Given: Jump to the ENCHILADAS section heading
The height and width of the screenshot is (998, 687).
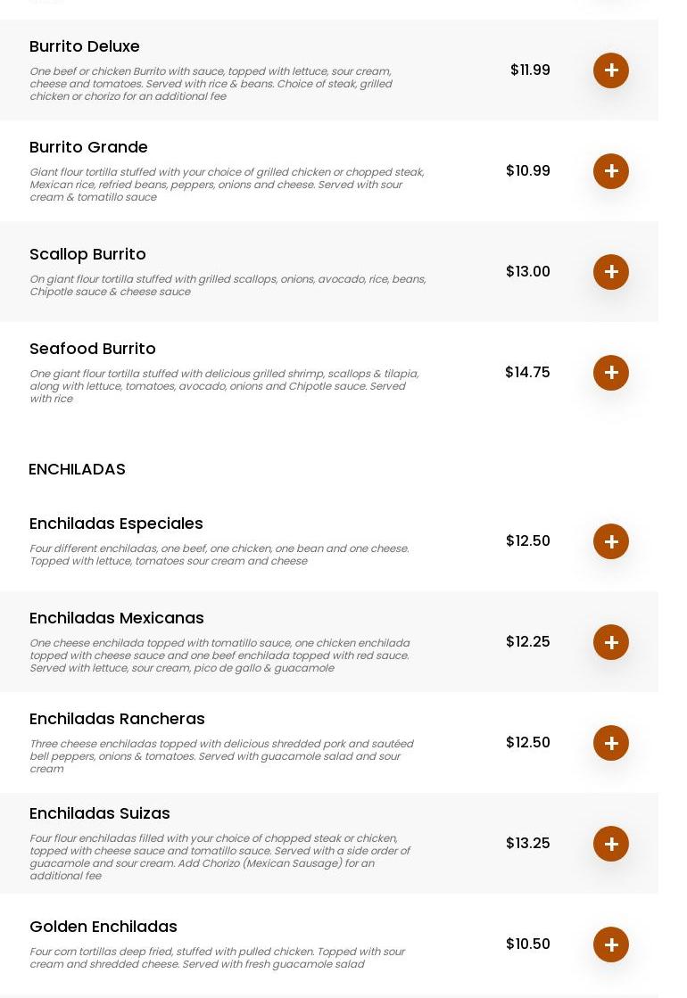Looking at the screenshot, I should point(77,469).
